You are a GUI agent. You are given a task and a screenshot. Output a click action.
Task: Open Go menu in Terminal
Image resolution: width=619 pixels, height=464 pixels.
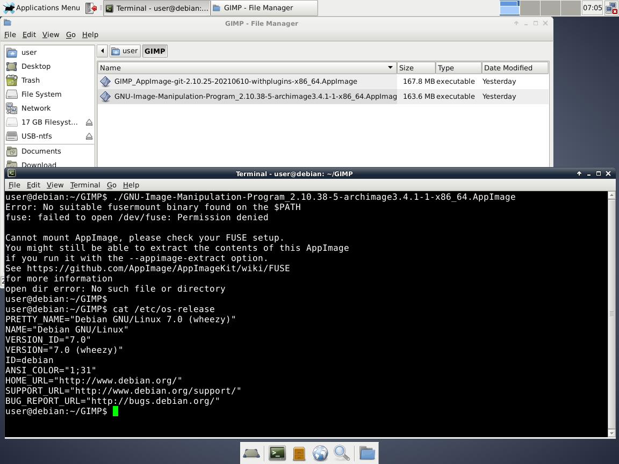112,185
